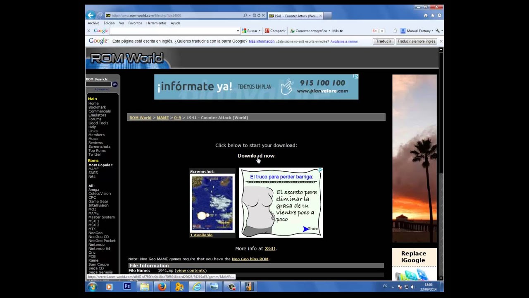Image resolution: width=529 pixels, height=298 pixels.
Task: Refresh the page with reload icon
Action: tap(259, 15)
